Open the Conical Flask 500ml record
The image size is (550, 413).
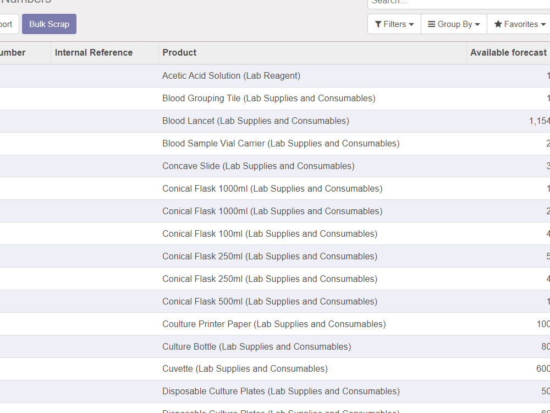coord(269,301)
